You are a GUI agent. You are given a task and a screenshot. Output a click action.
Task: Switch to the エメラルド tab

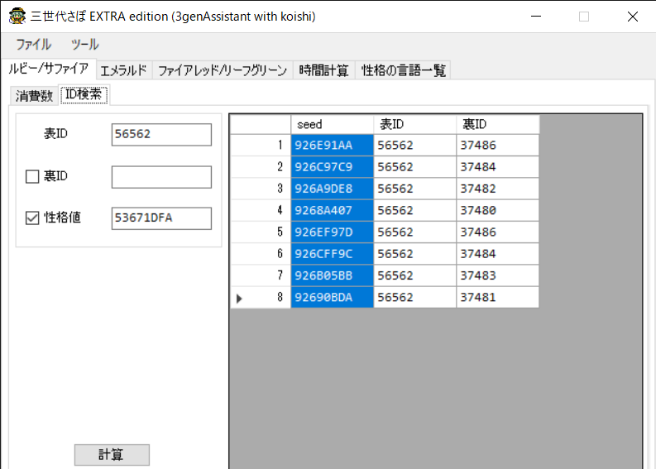coord(124,69)
